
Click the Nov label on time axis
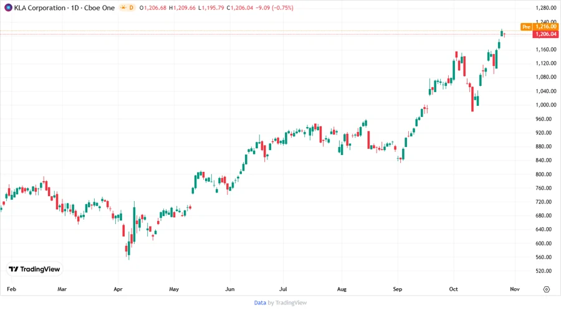pos(515,289)
